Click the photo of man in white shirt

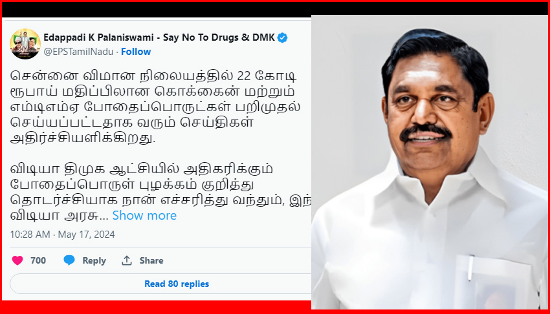[x=430, y=162]
